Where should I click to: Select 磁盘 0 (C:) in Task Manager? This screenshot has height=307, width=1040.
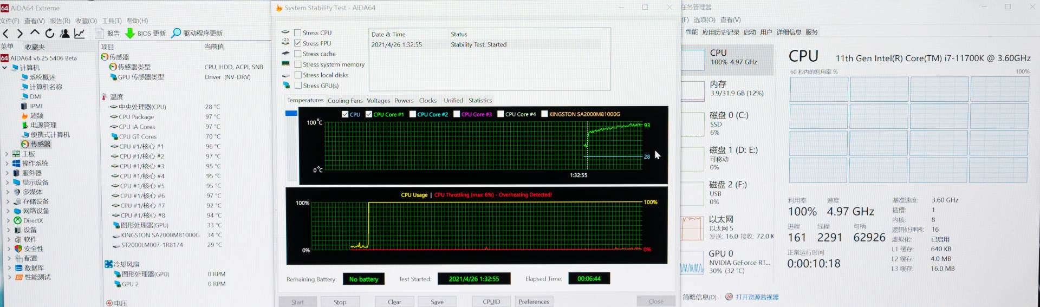tap(727, 123)
